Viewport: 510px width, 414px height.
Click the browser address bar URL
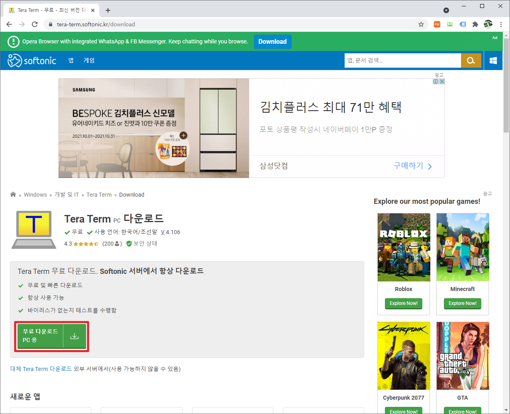click(x=96, y=24)
